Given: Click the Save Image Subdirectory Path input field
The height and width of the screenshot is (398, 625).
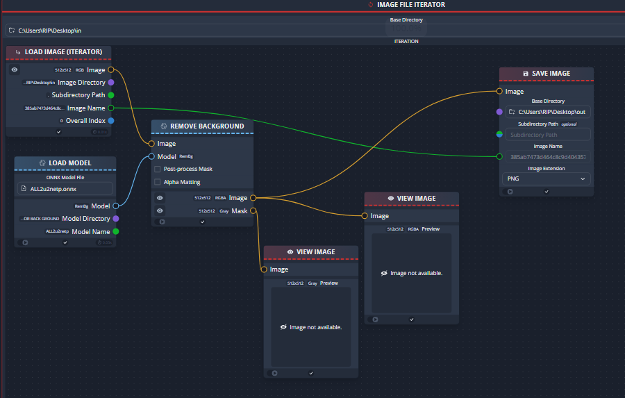Looking at the screenshot, I should click(548, 135).
